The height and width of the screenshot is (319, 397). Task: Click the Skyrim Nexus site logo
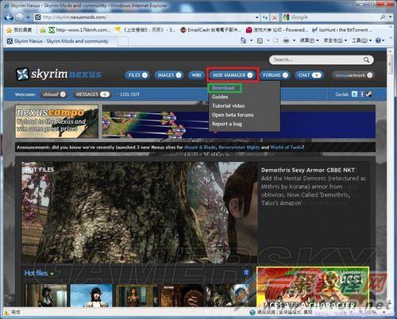tap(59, 74)
